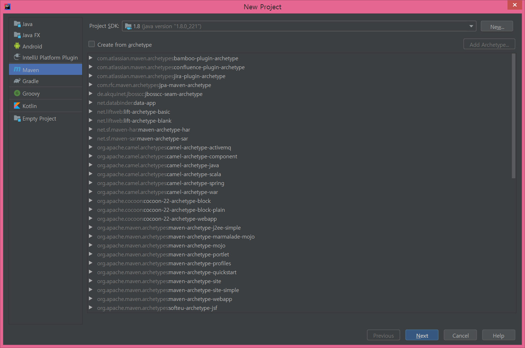Select maven-archetype-har row
This screenshot has width=525, height=348.
point(299,129)
